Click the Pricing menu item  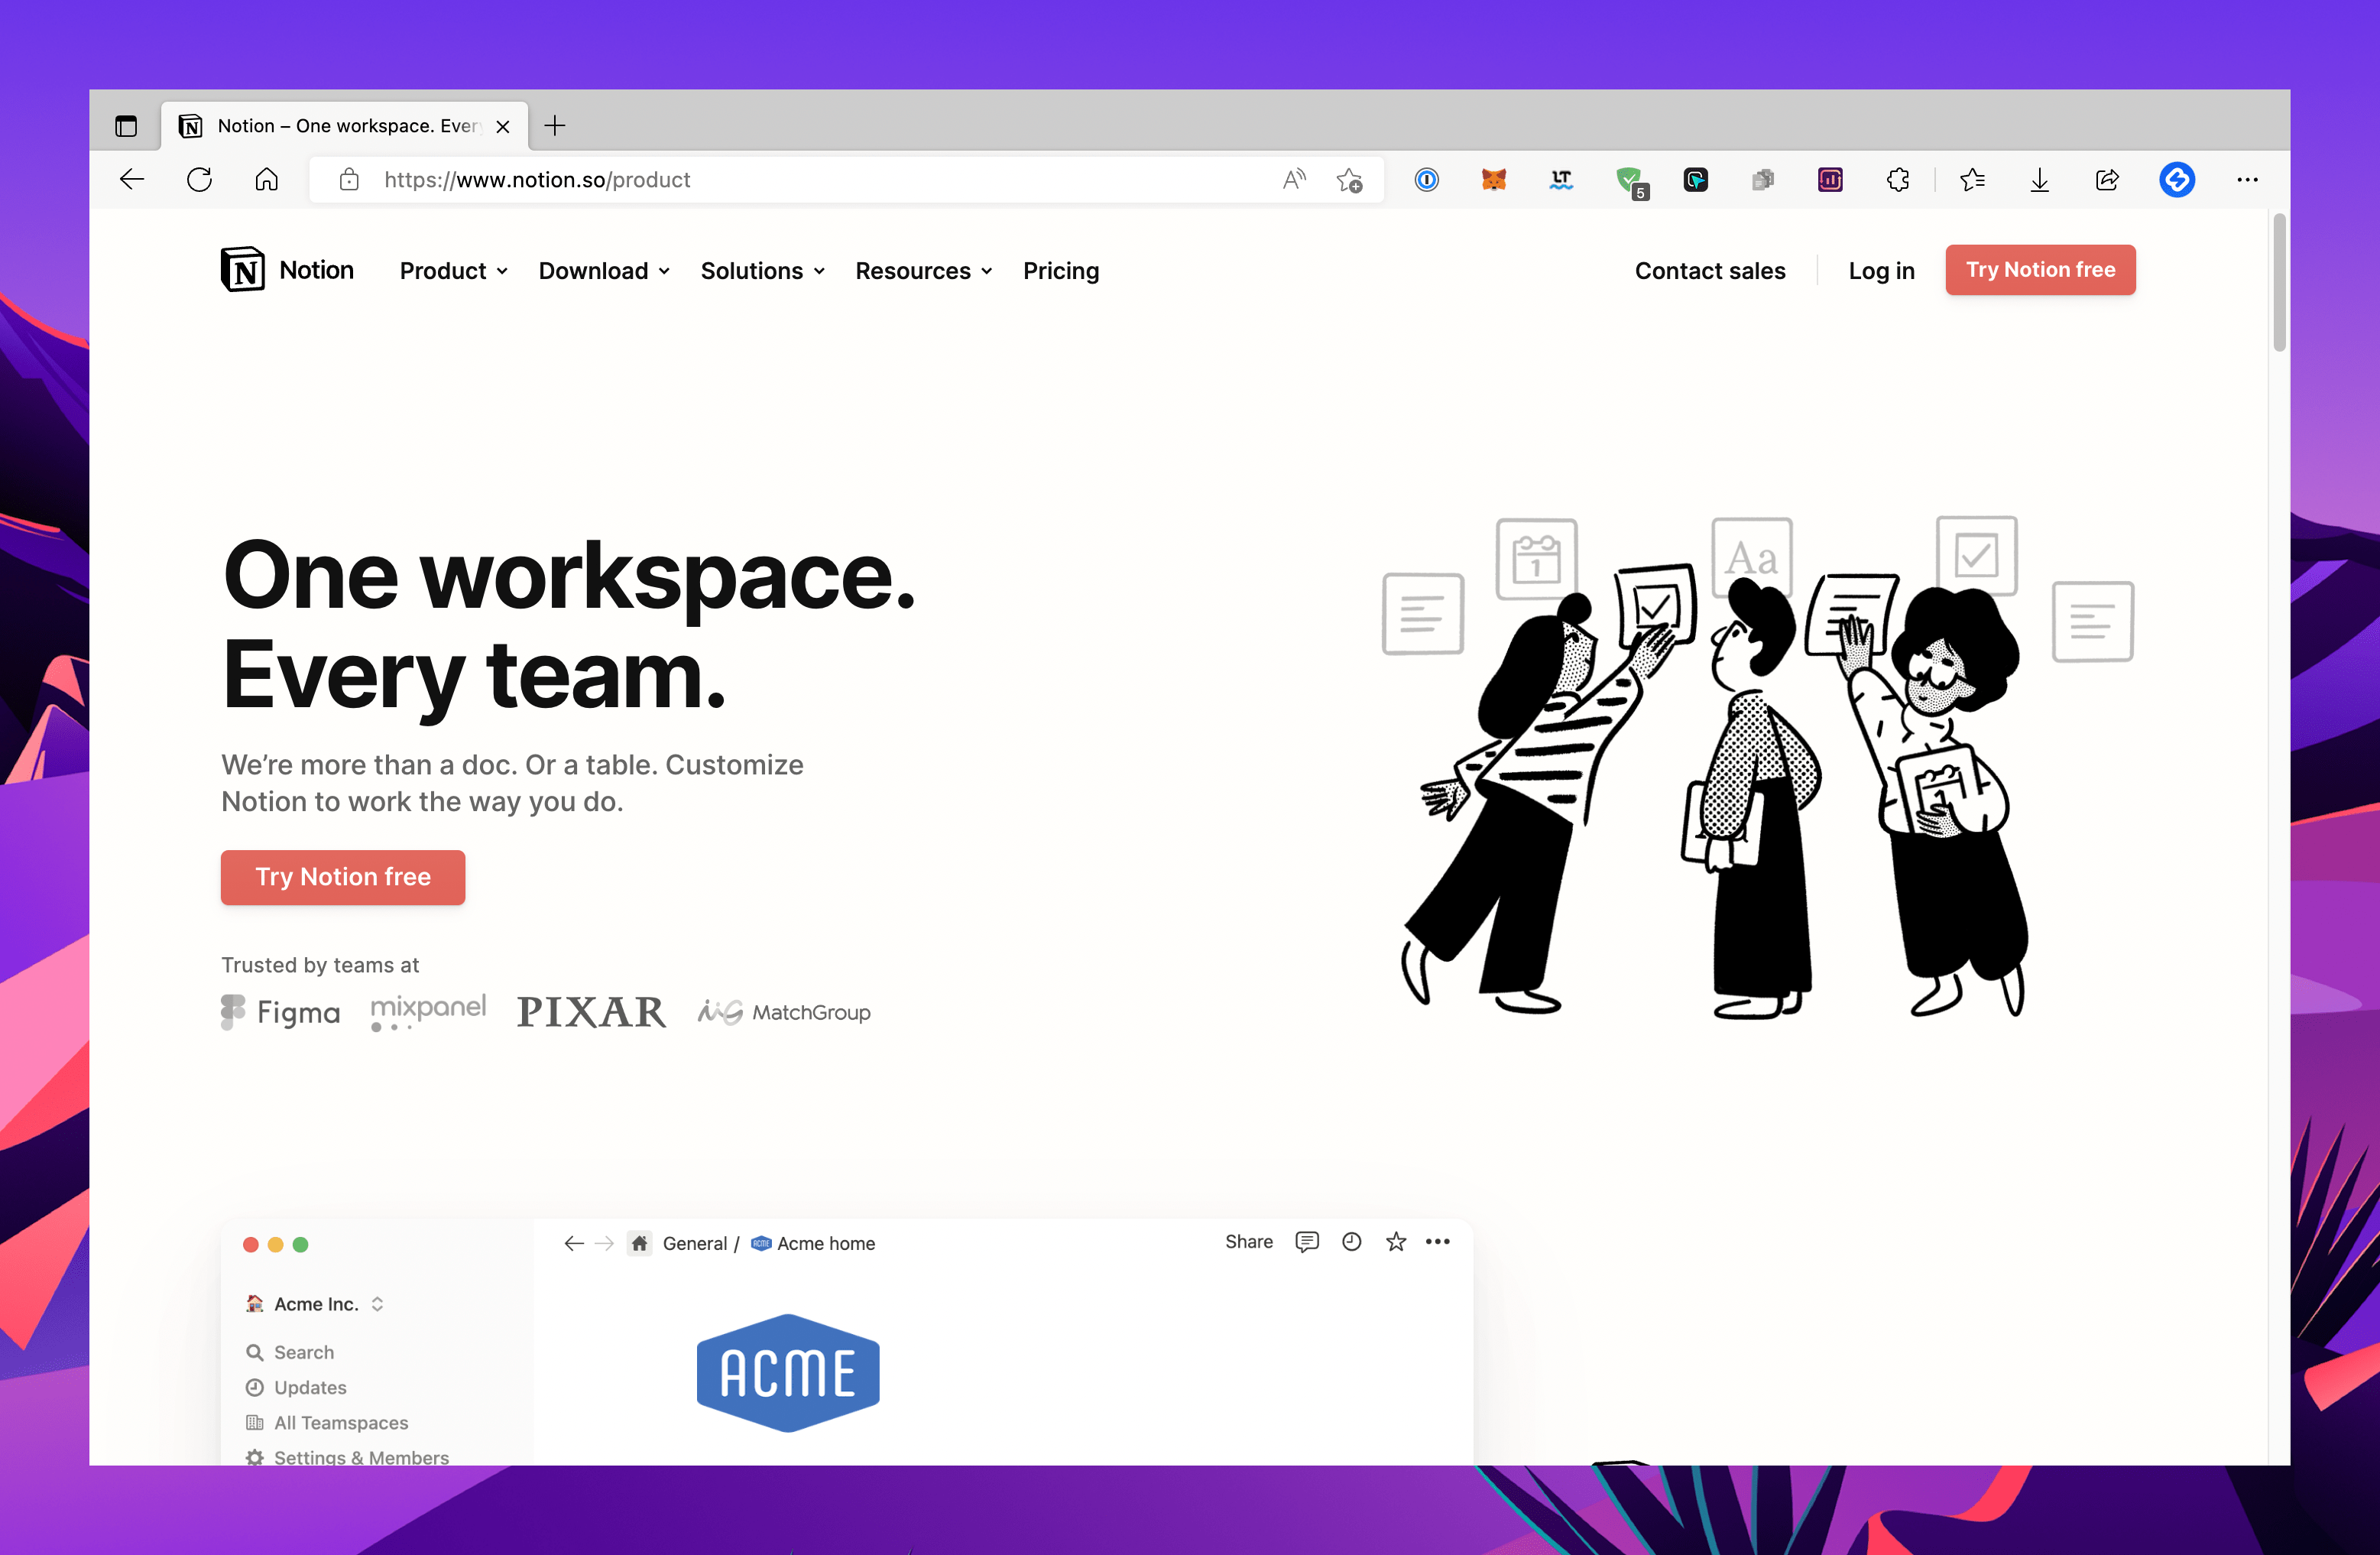tap(1060, 269)
